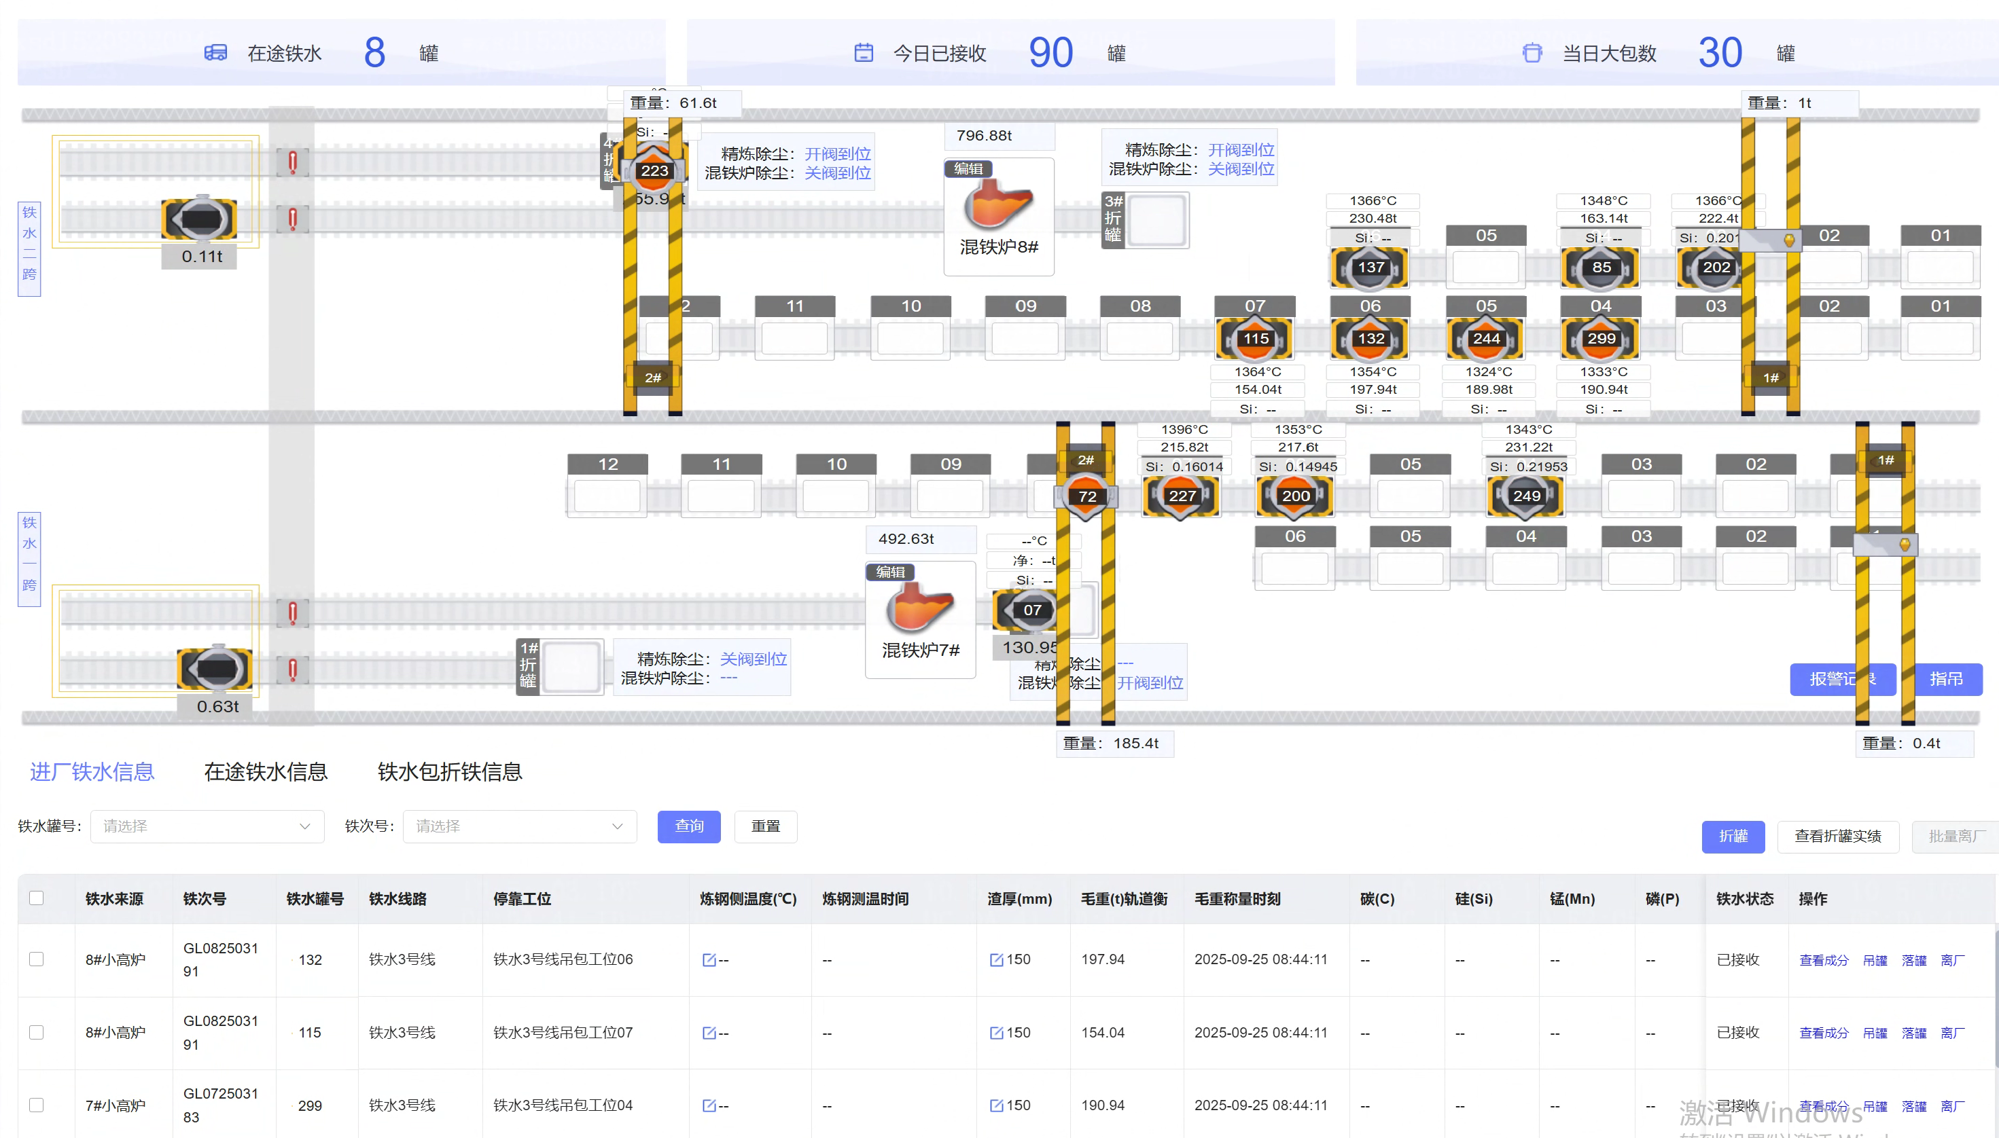This screenshot has height=1138, width=1999.
Task: Open the 混铁炉7# furnace icon
Action: [x=920, y=607]
